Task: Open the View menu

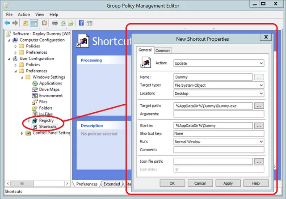Action: 40,14
